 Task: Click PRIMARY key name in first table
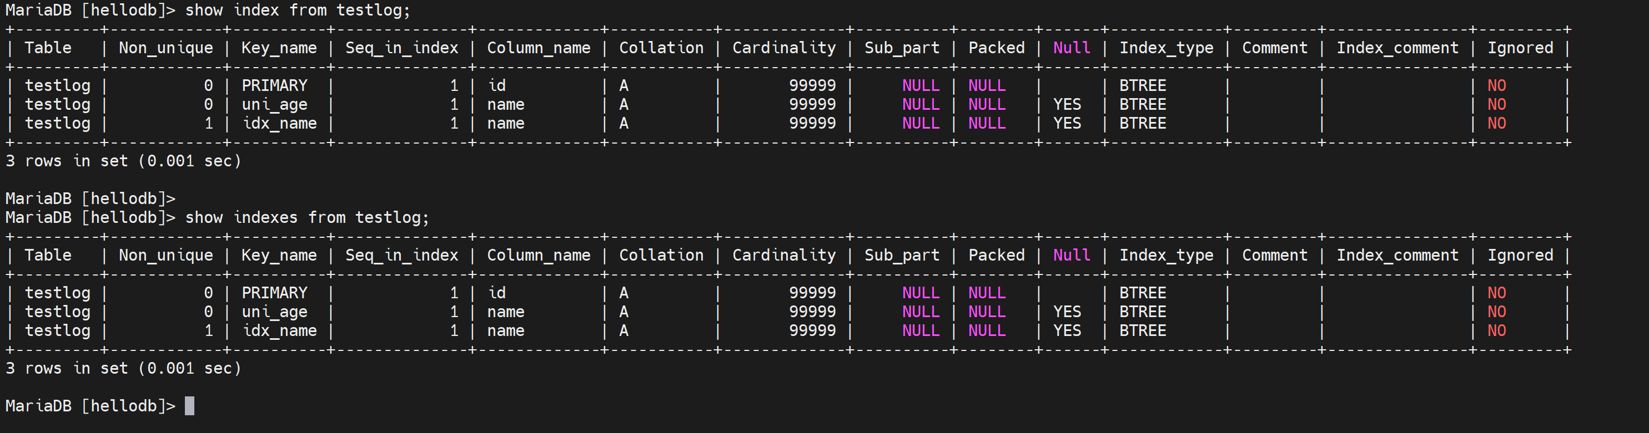click(274, 86)
